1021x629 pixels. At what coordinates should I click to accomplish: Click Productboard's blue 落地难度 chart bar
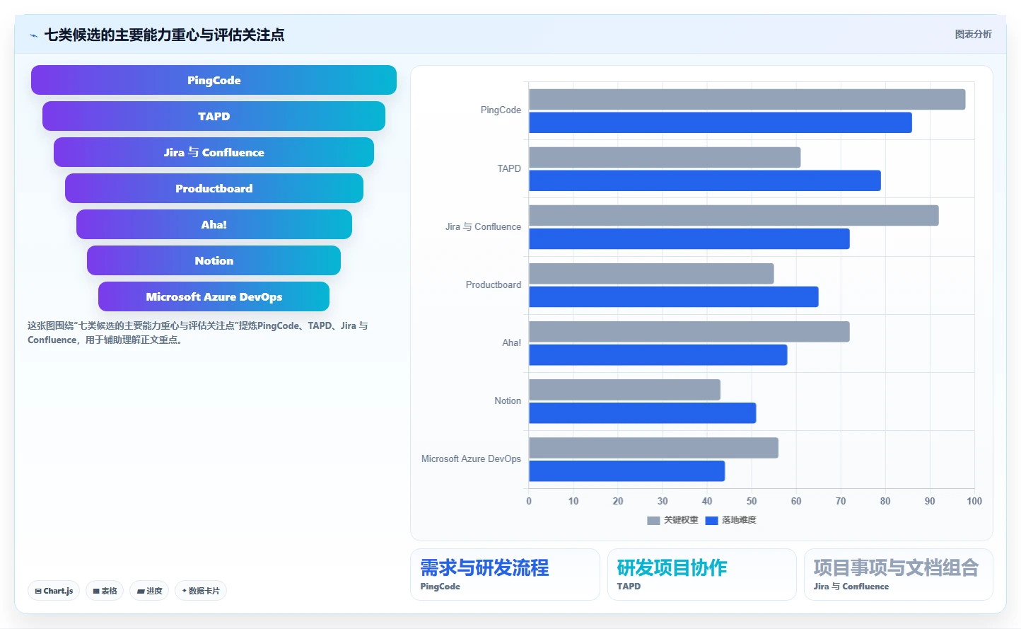pyautogui.click(x=673, y=296)
